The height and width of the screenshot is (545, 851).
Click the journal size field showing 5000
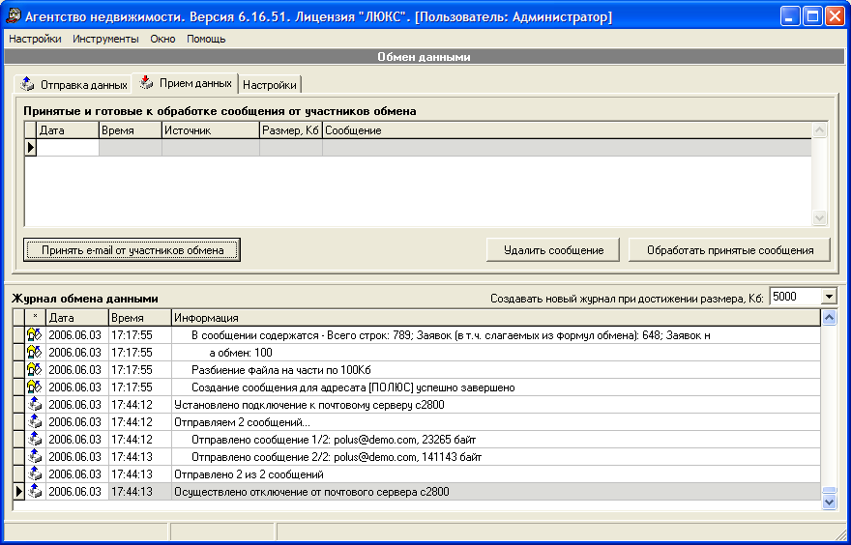(x=796, y=298)
